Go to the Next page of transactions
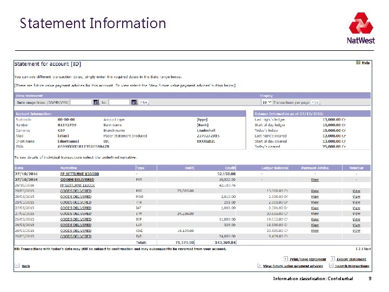Image resolution: width=389 pixels, height=292 pixels. (x=367, y=249)
